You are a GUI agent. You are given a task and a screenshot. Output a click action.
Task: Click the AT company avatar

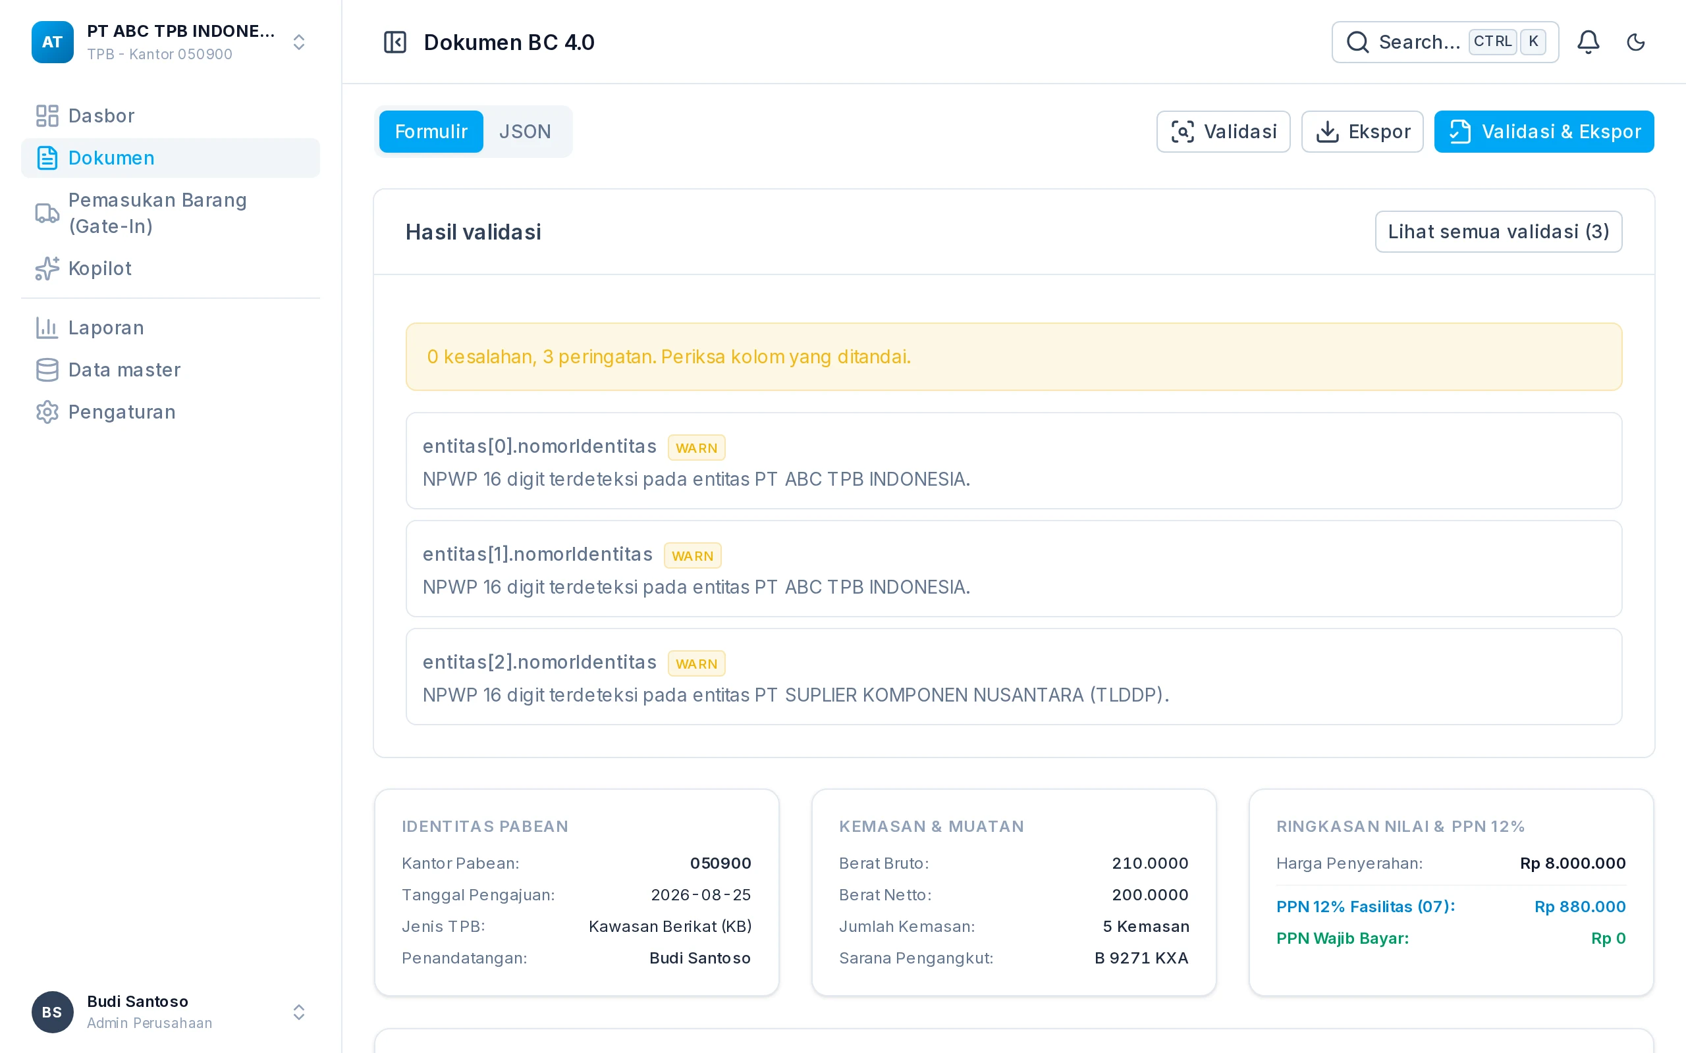[52, 41]
